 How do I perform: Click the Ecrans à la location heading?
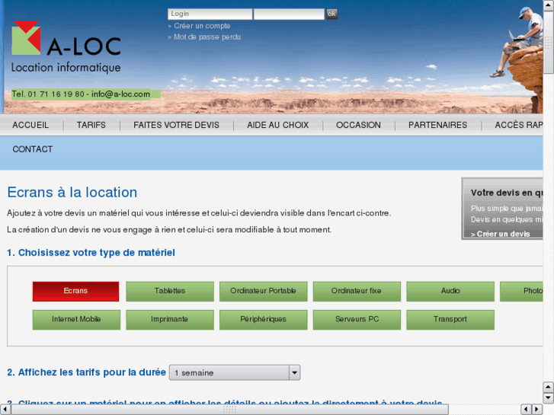tap(72, 193)
